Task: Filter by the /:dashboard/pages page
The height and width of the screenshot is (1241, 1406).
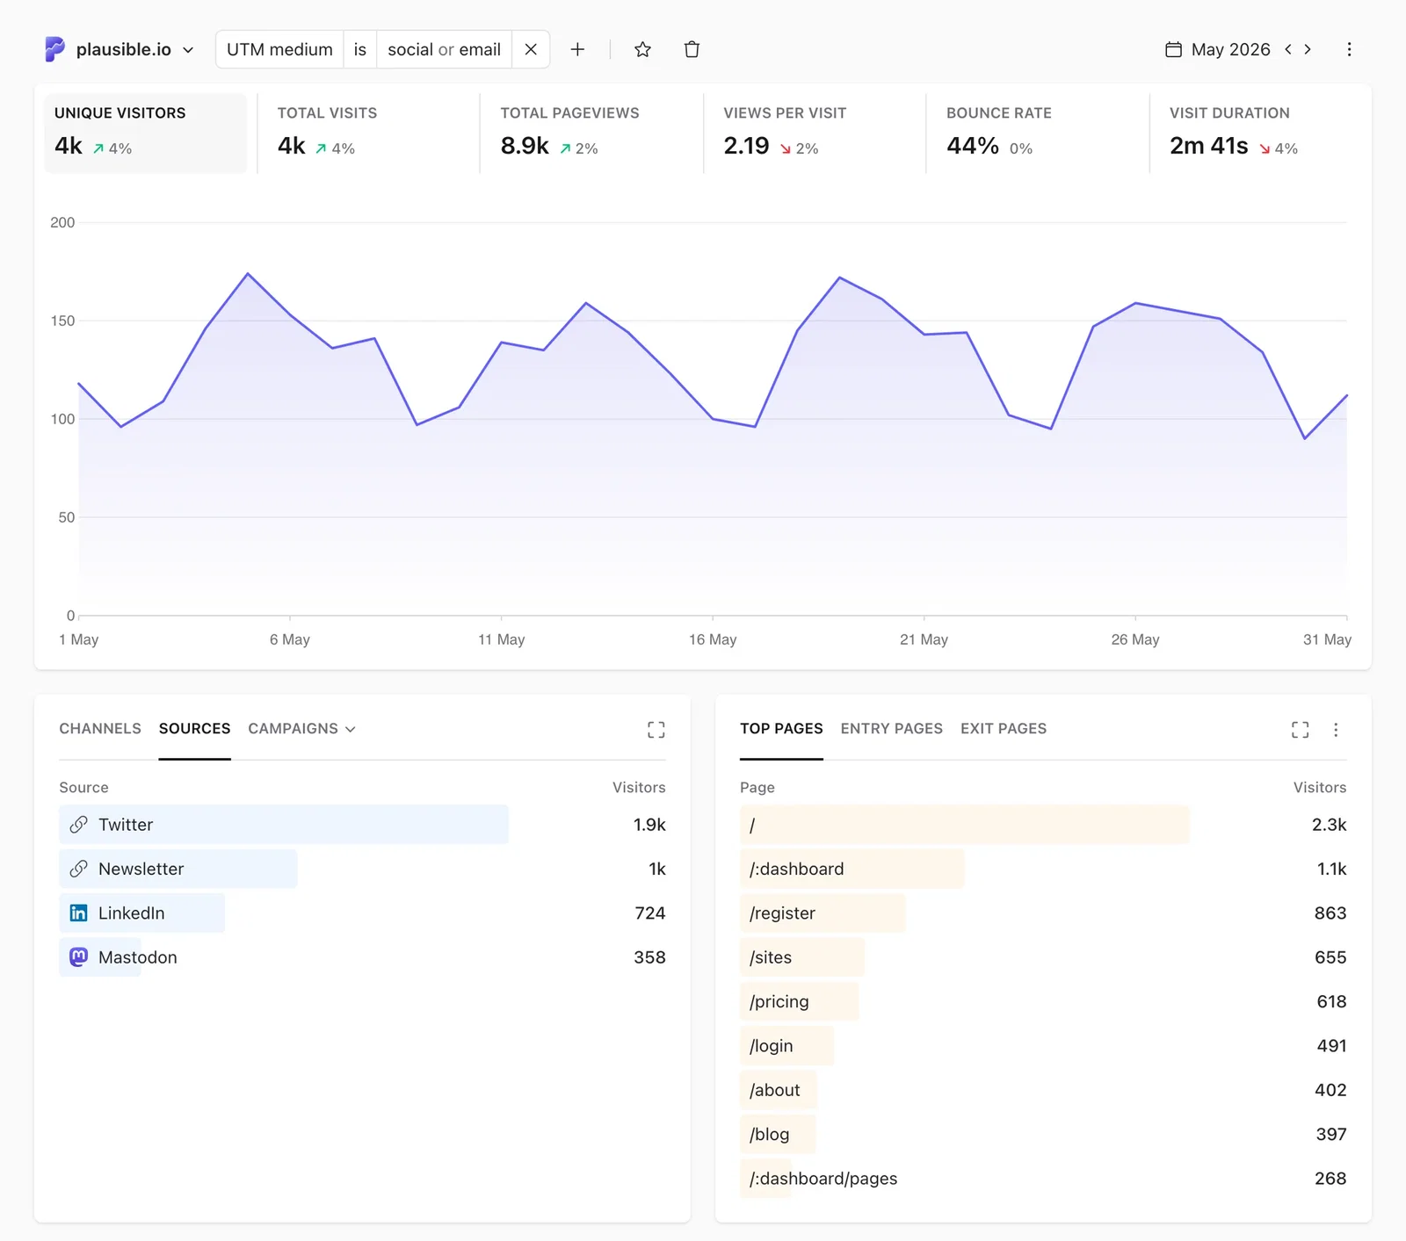Action: (x=1043, y=1178)
